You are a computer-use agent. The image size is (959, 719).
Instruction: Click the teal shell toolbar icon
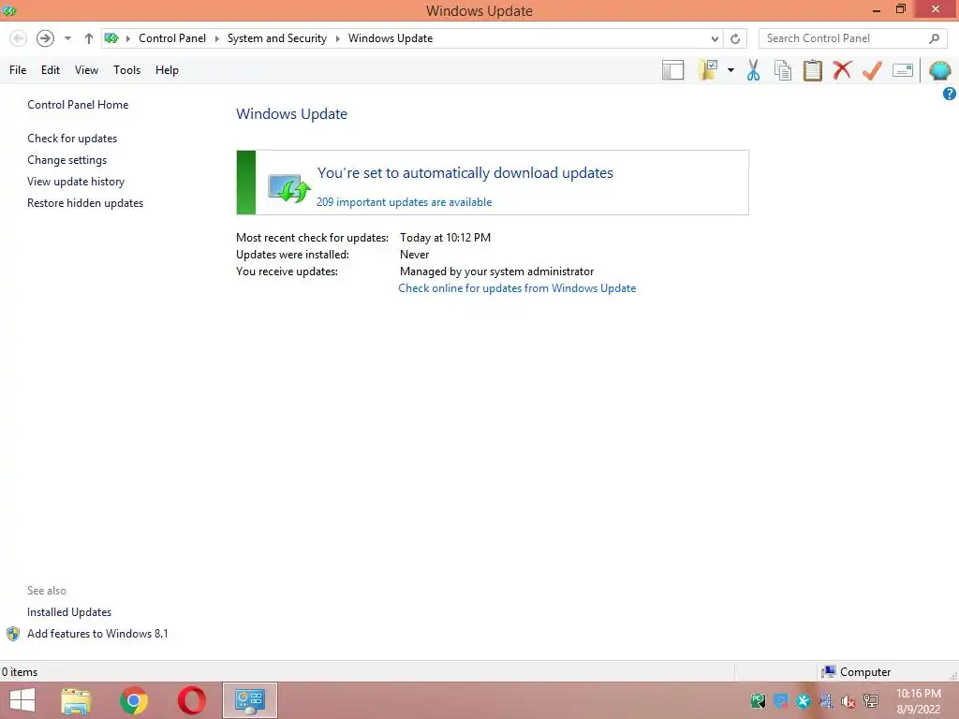pos(939,70)
